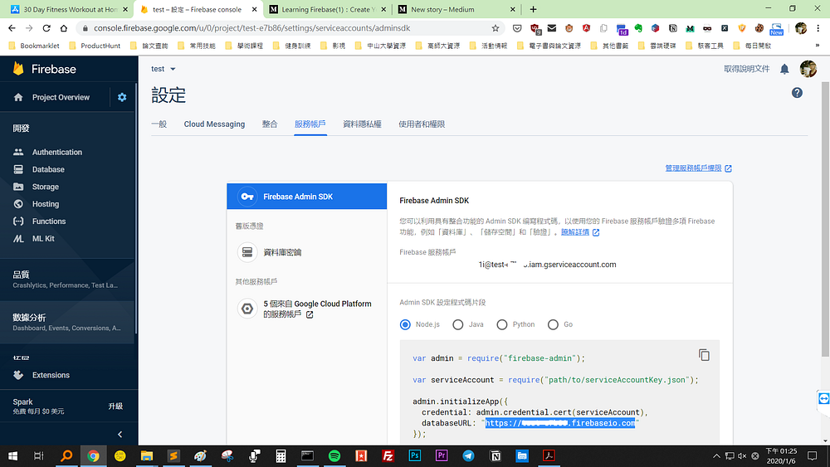
Task: Switch to 整合 integrations tab
Action: pos(270,124)
